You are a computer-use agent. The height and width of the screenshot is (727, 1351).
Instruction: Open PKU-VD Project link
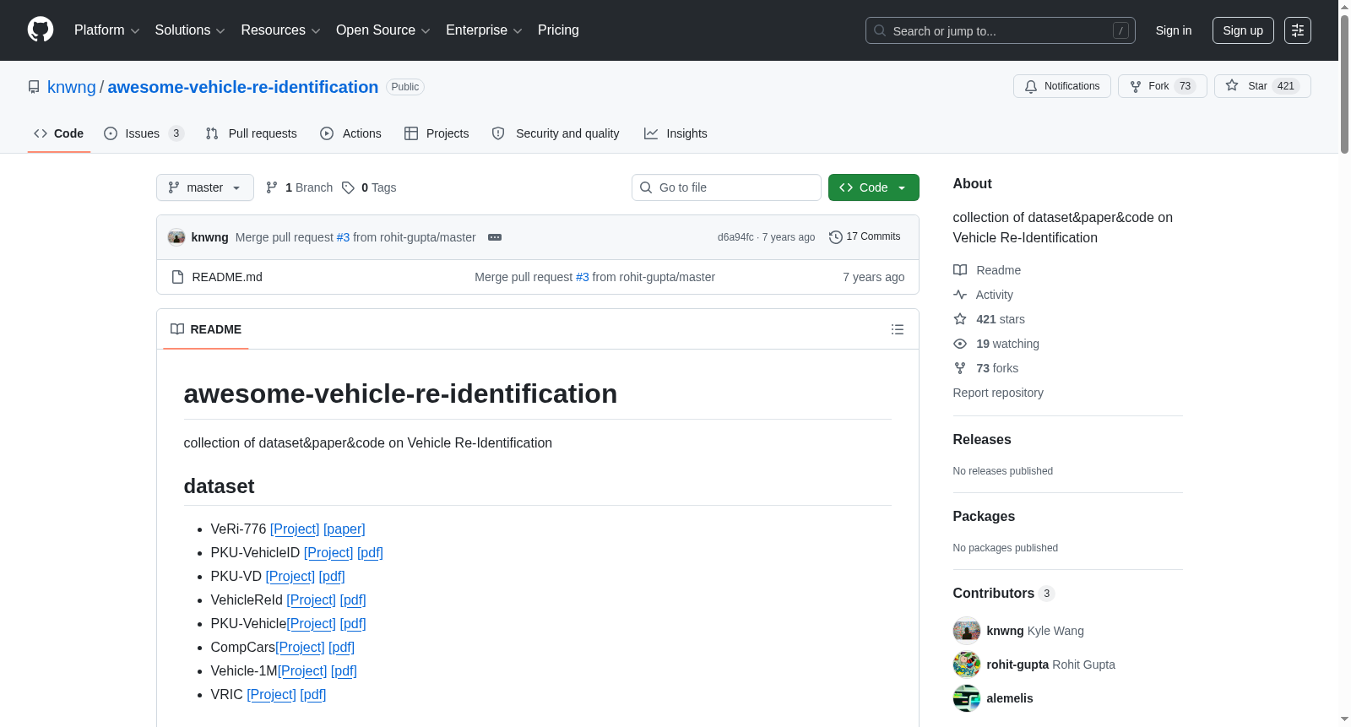(x=290, y=576)
